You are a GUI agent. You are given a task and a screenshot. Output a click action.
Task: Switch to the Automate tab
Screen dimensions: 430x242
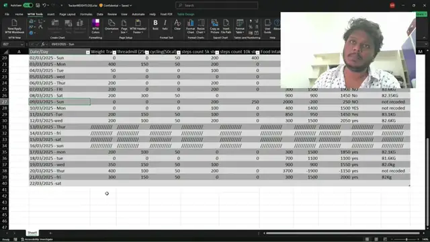138,14
